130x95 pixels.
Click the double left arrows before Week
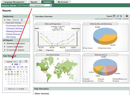13,89
